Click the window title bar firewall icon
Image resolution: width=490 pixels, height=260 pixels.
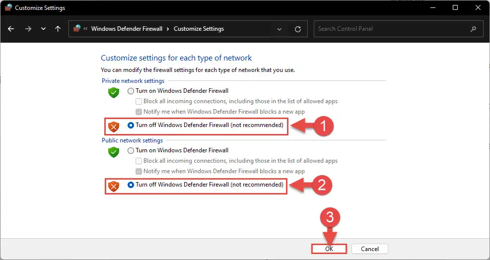[8, 7]
